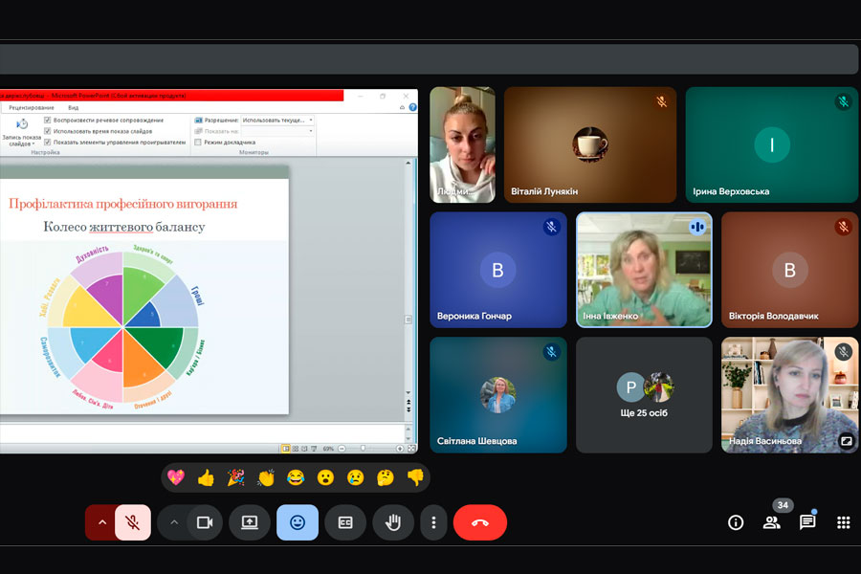Toggle the emoji reactions bar

coord(298,522)
